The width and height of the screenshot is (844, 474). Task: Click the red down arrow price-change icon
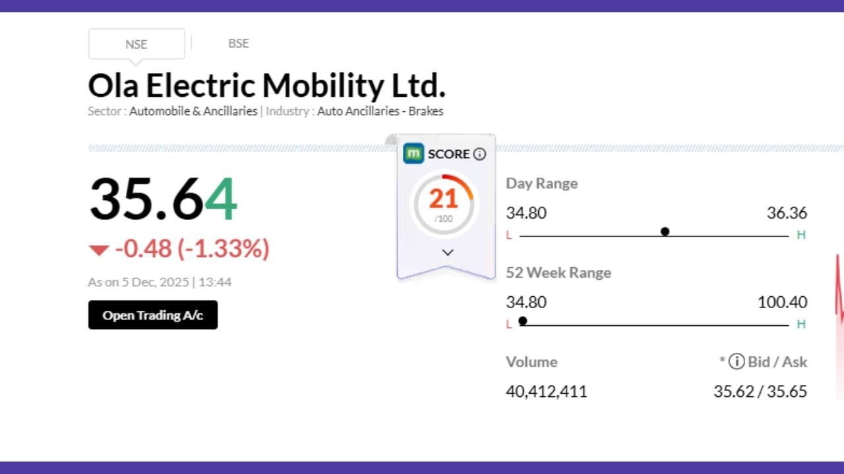(99, 250)
